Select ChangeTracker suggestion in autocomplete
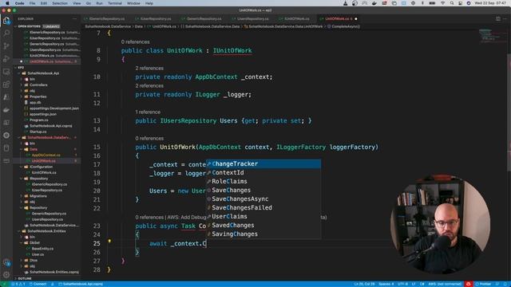 point(263,164)
